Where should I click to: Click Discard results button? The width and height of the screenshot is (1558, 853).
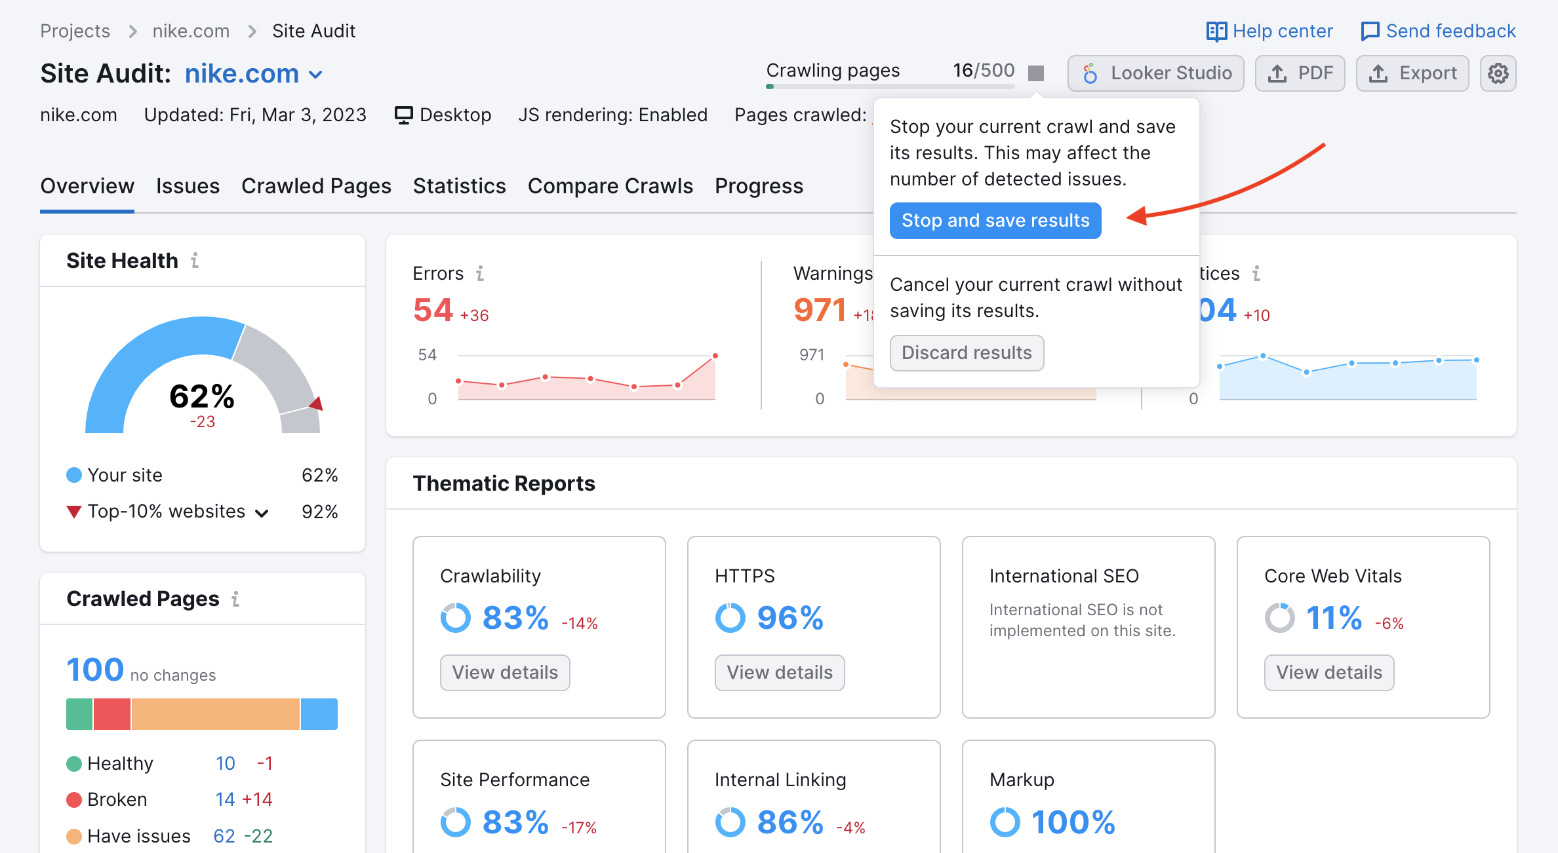pos(966,353)
